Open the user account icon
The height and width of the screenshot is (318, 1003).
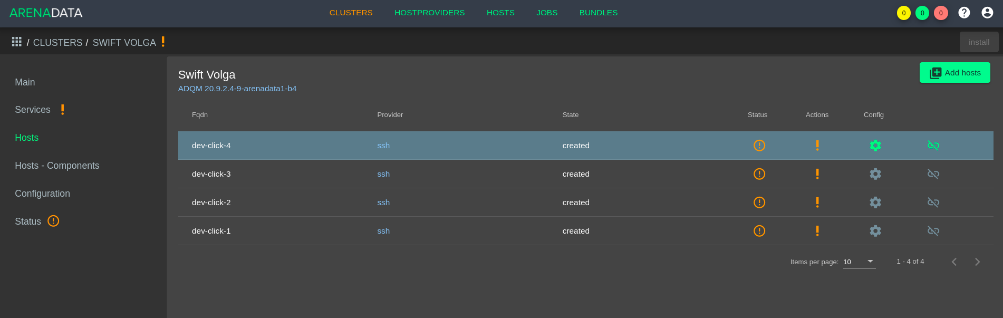click(x=987, y=13)
